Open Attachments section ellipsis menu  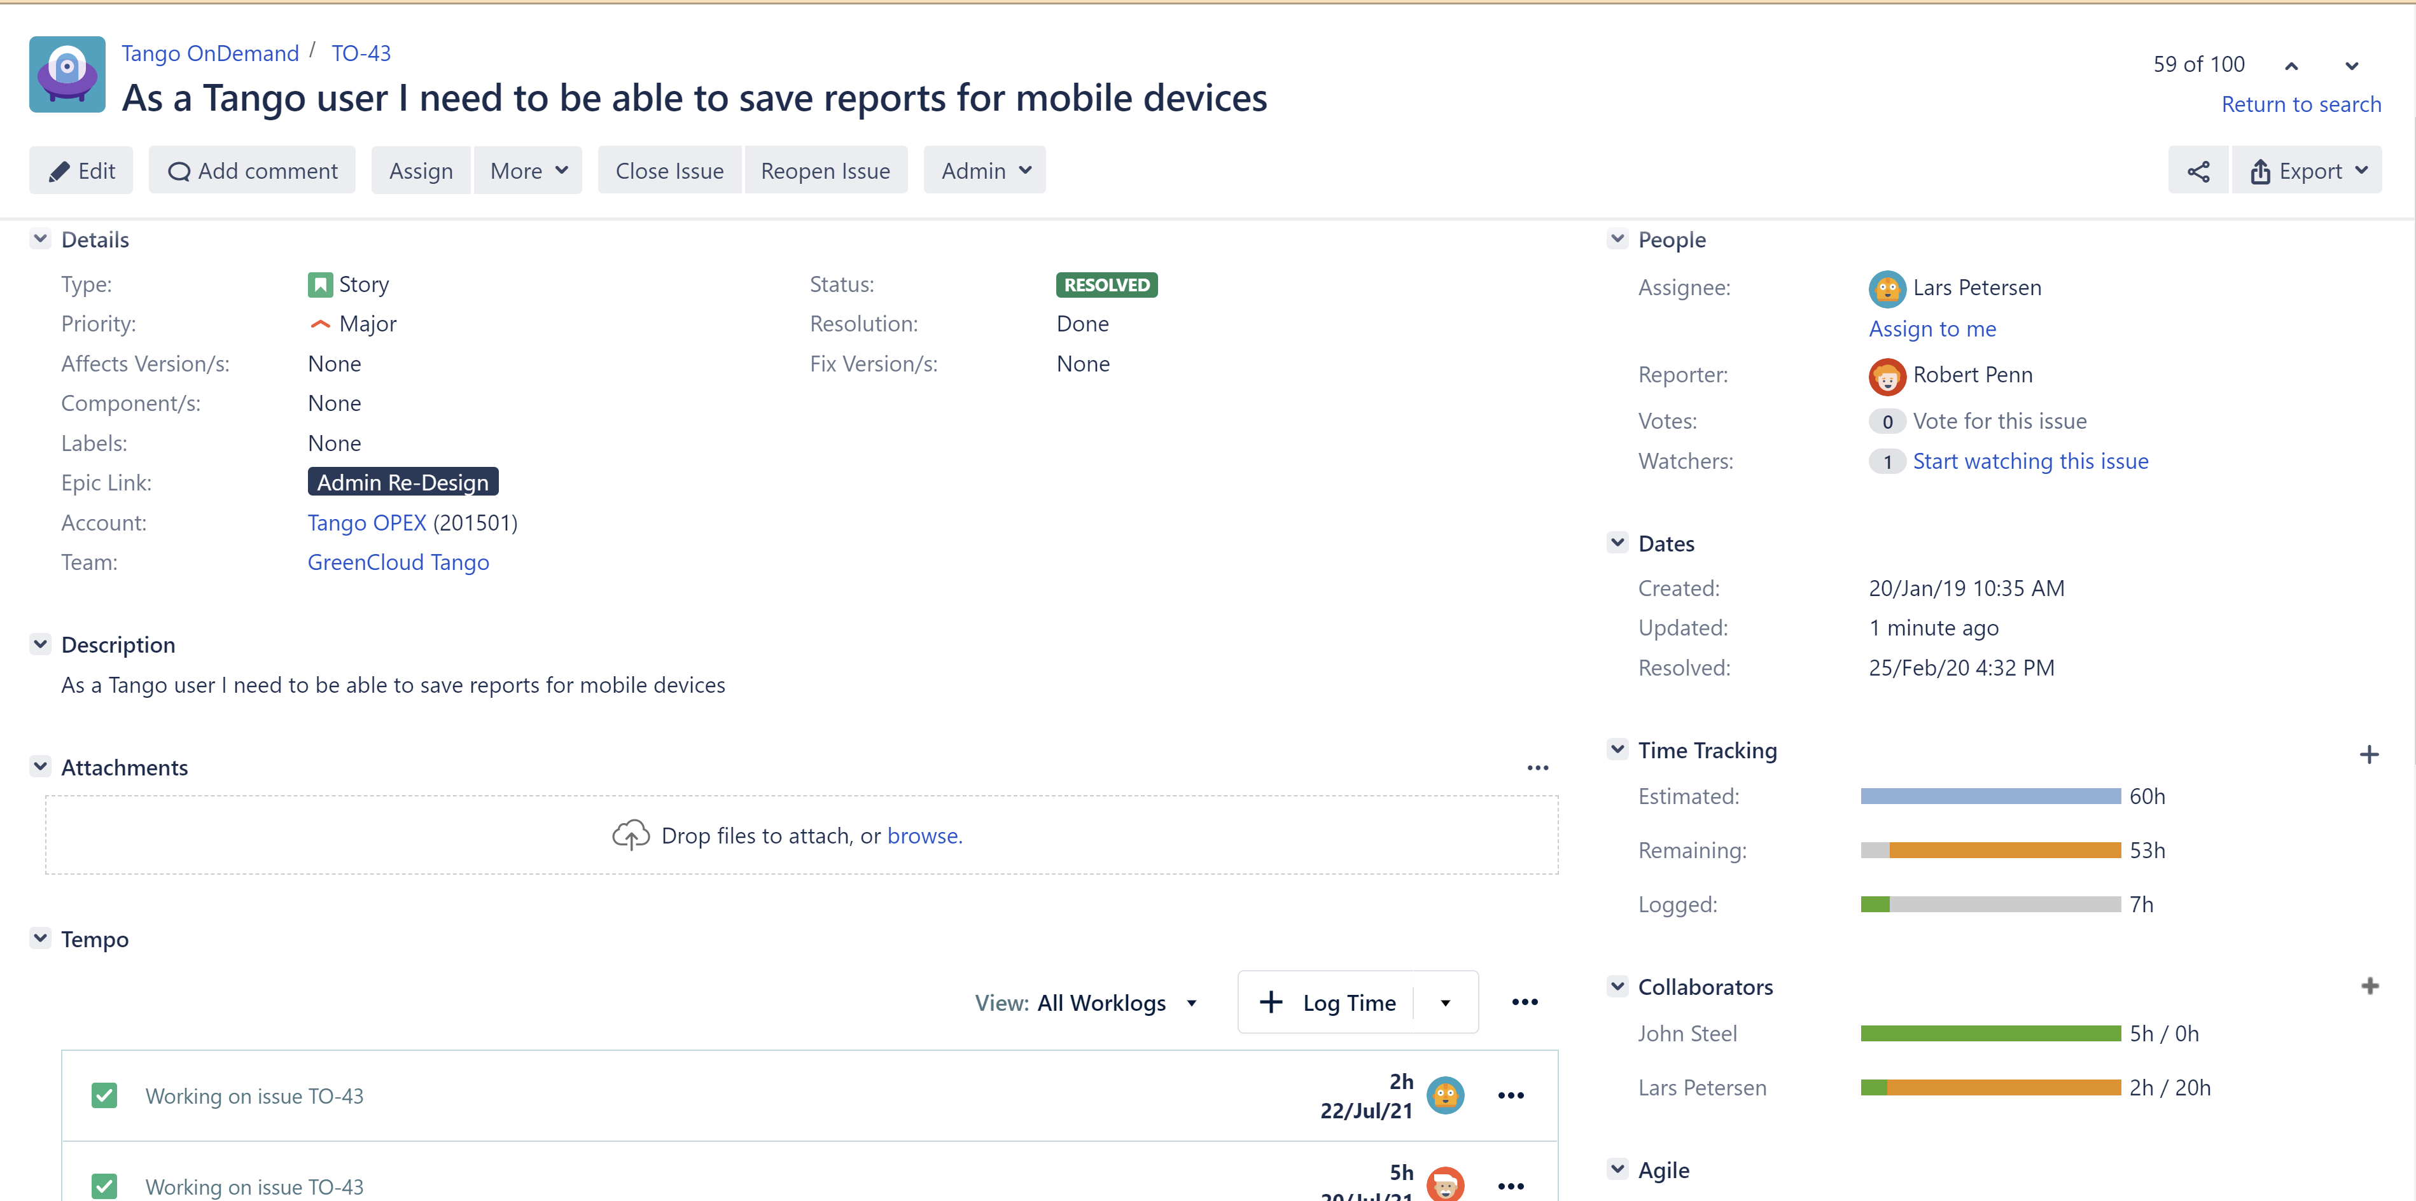point(1537,768)
